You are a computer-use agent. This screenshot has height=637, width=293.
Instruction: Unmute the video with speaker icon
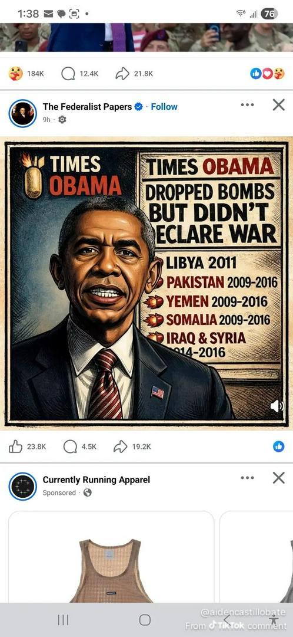[x=277, y=406]
